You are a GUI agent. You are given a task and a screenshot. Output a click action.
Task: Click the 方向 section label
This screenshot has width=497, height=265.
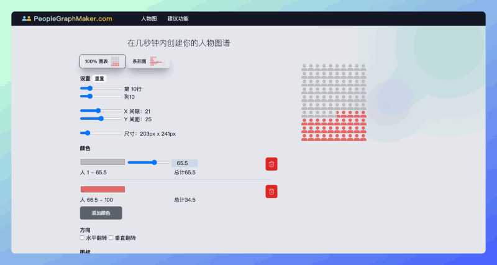(85, 230)
